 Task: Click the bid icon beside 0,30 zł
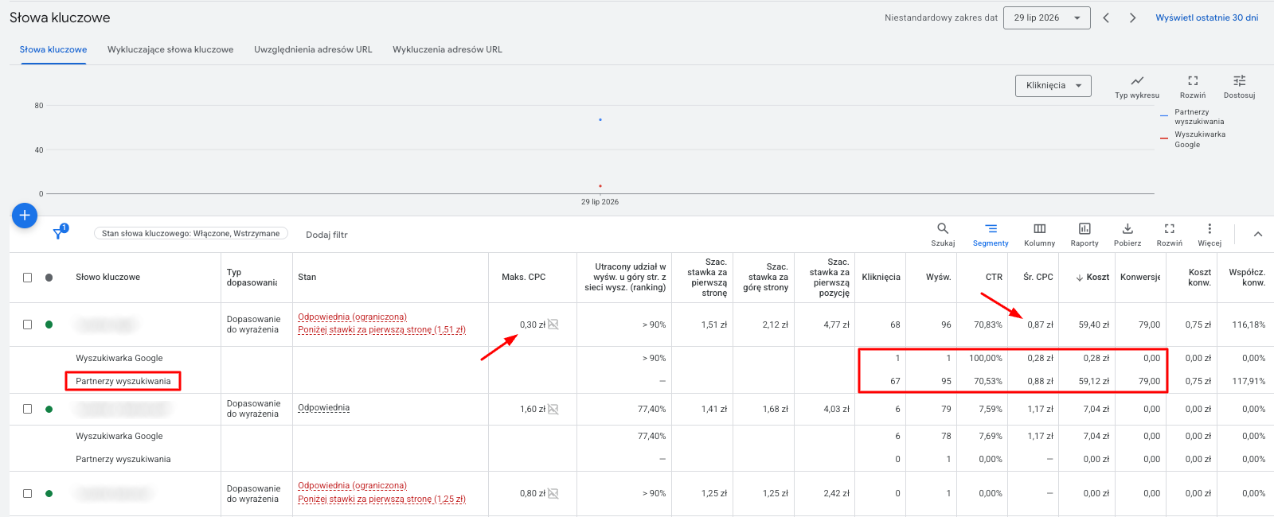point(553,325)
